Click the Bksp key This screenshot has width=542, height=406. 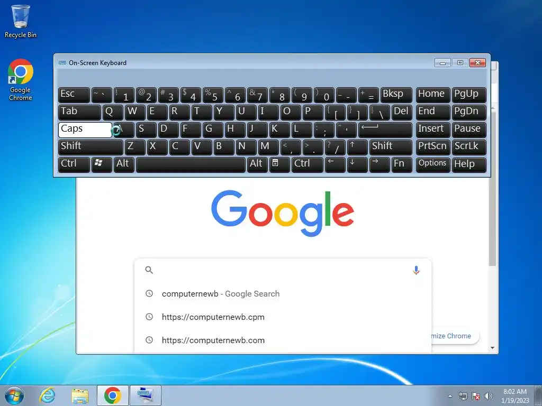pos(396,95)
